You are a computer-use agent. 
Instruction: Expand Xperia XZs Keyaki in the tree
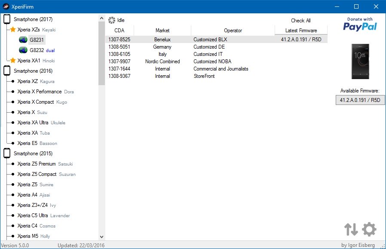pyautogui.click(x=37, y=30)
